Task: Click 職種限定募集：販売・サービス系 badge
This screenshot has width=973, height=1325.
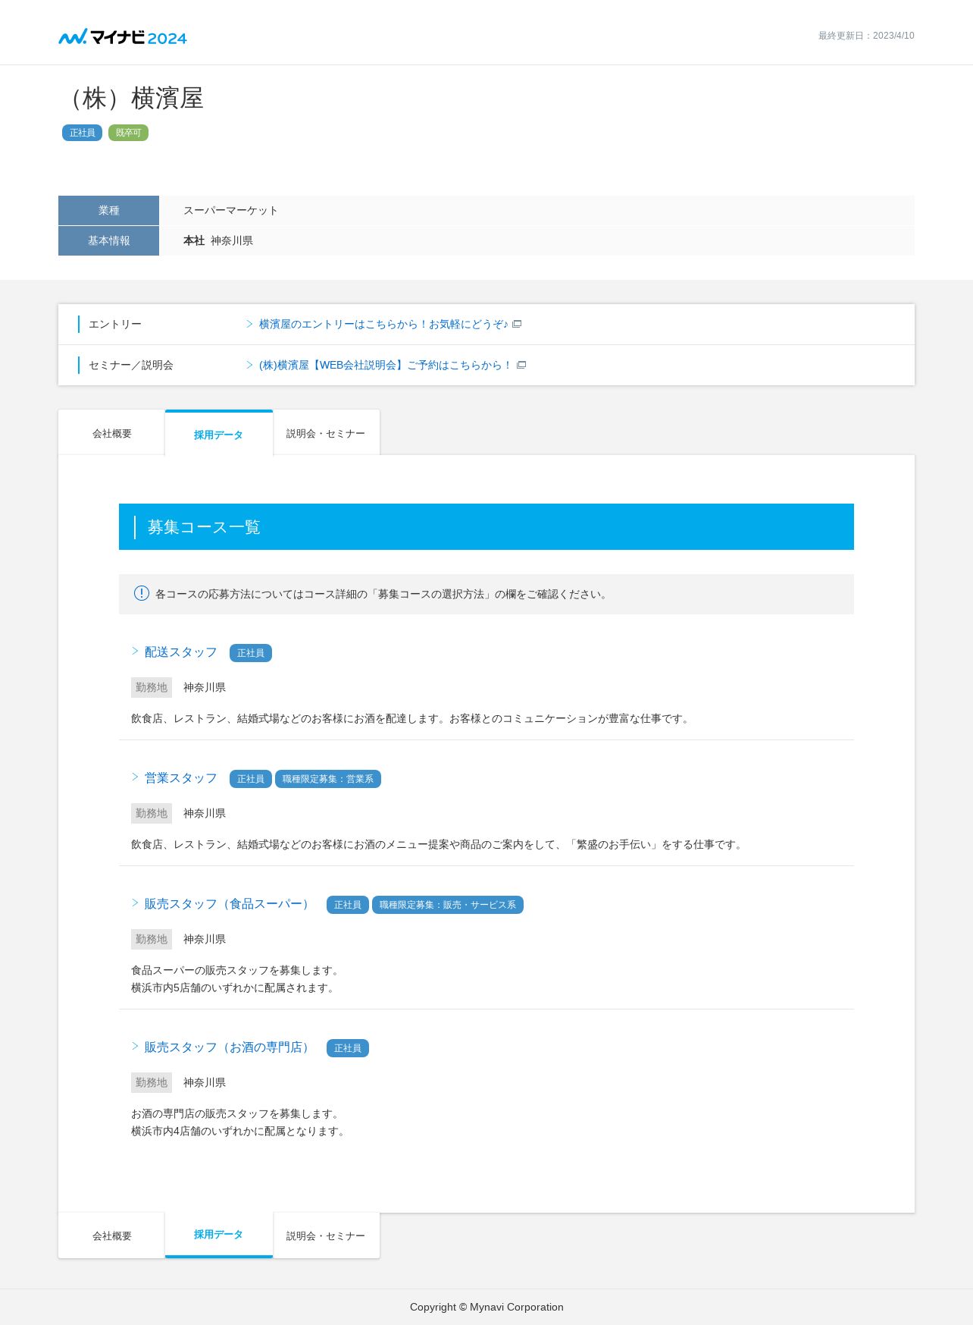Action: (x=448, y=905)
